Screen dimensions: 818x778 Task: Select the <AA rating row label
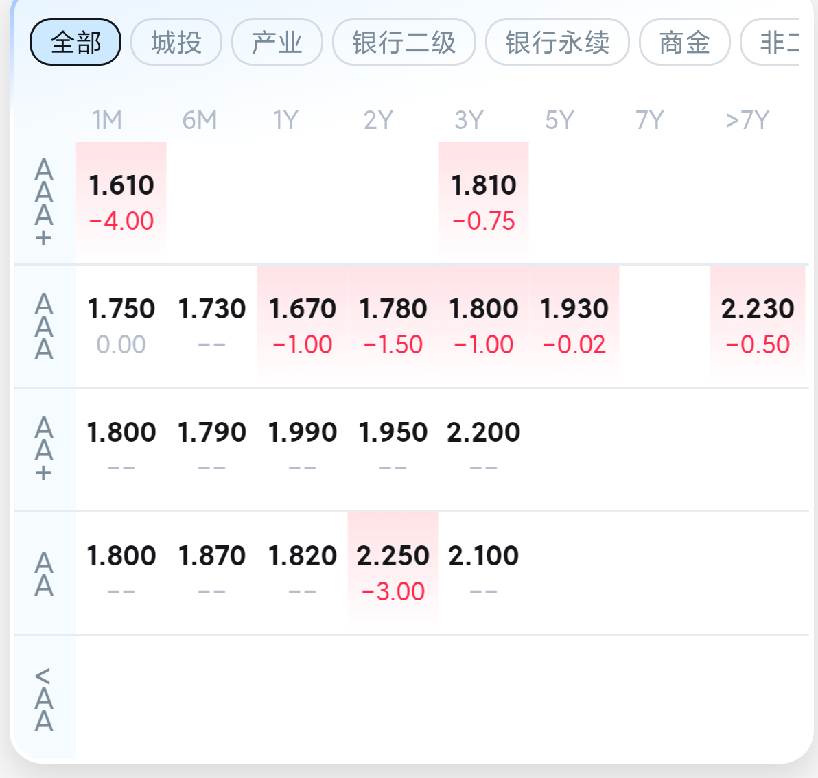coord(45,698)
